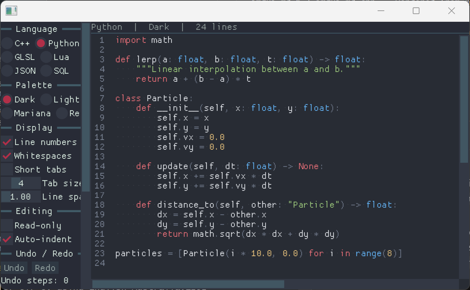Maximize the window
The width and height of the screenshot is (470, 290).
coord(416,11)
